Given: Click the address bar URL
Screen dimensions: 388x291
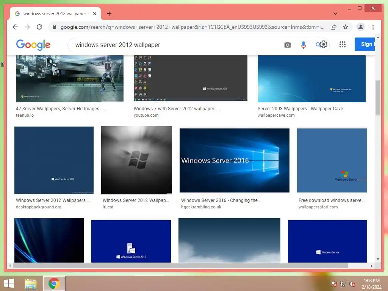Looking at the screenshot, I should 192,27.
